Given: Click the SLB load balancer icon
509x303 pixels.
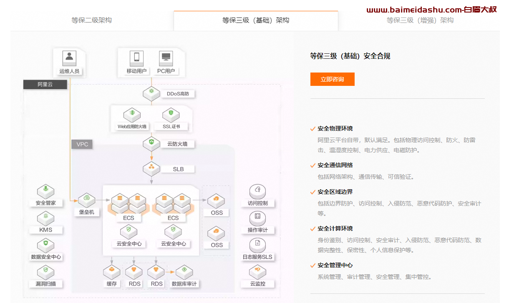Looking at the screenshot, I should tap(151, 169).
